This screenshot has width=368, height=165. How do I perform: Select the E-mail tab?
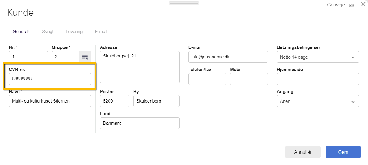click(101, 32)
